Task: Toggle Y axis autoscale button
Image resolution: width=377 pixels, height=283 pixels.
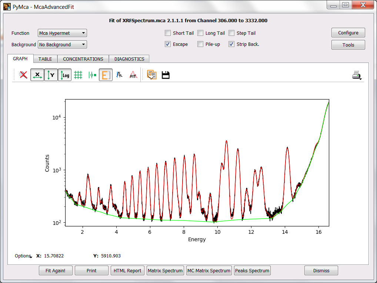Action: tap(51, 75)
